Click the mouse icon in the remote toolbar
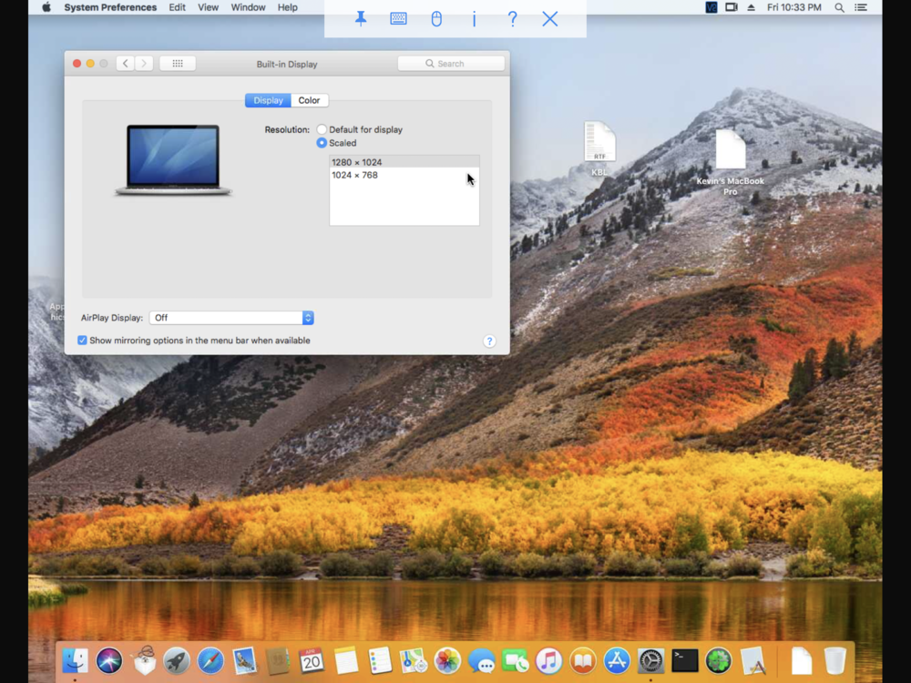Image resolution: width=911 pixels, height=683 pixels. point(436,18)
